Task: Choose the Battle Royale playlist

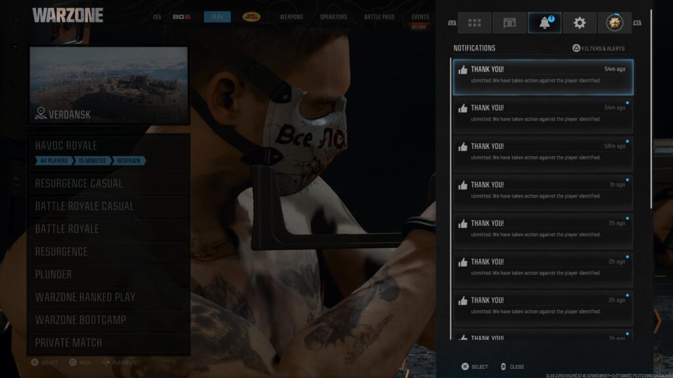Action: click(109, 229)
